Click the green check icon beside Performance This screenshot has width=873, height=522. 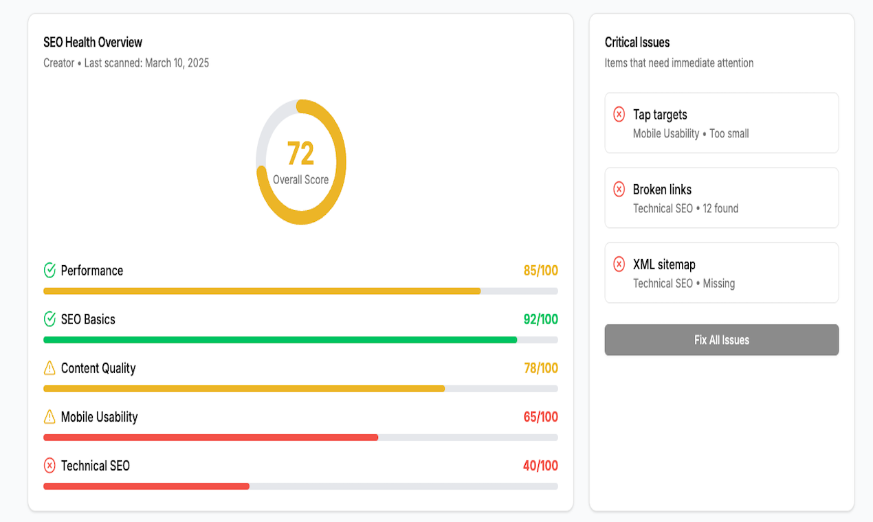[49, 271]
